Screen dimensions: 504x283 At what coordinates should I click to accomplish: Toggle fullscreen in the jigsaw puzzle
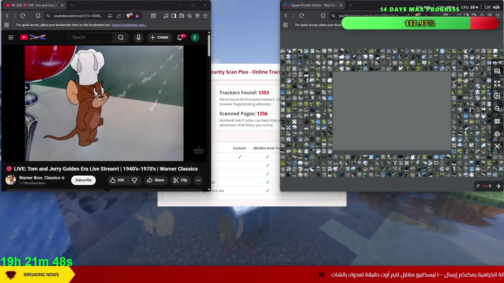(497, 84)
